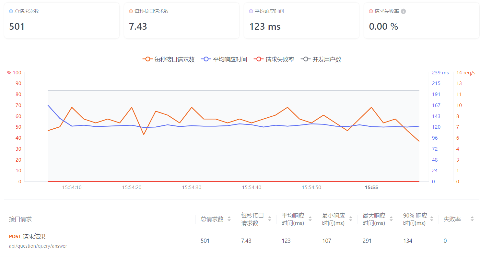
Task: Sort by 最小响应时间(ms) column
Action: tap(351, 219)
